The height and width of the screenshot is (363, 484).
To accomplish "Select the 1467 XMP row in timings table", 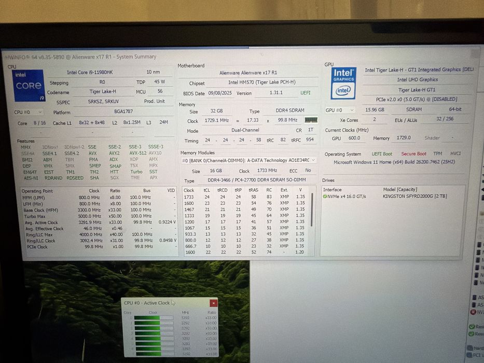I will tap(245, 210).
